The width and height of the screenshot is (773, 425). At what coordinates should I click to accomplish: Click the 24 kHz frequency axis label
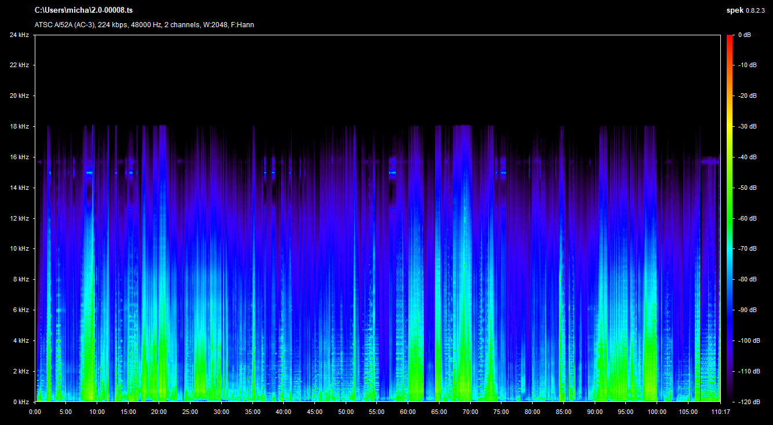[19, 35]
